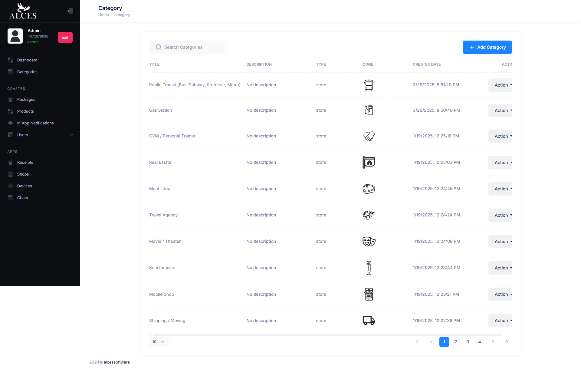Click the bus icon for Public Transit
This screenshot has height=369, width=581.
(369, 85)
